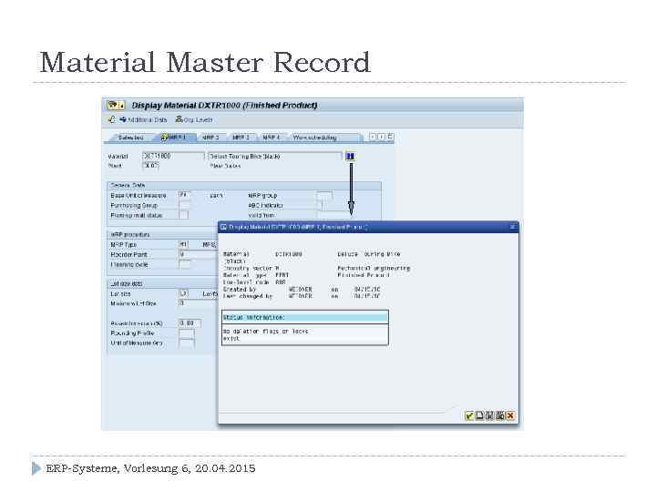Viewport: 656px width, 492px height.
Task: Click the Plant-sp.matl status field
Action: (184, 215)
